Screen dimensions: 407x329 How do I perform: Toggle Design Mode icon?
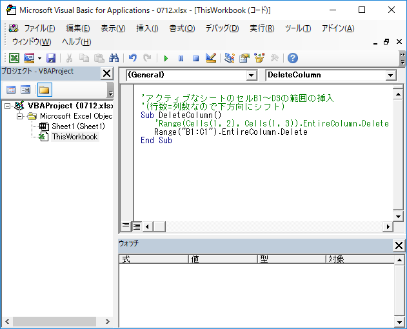[211, 58]
